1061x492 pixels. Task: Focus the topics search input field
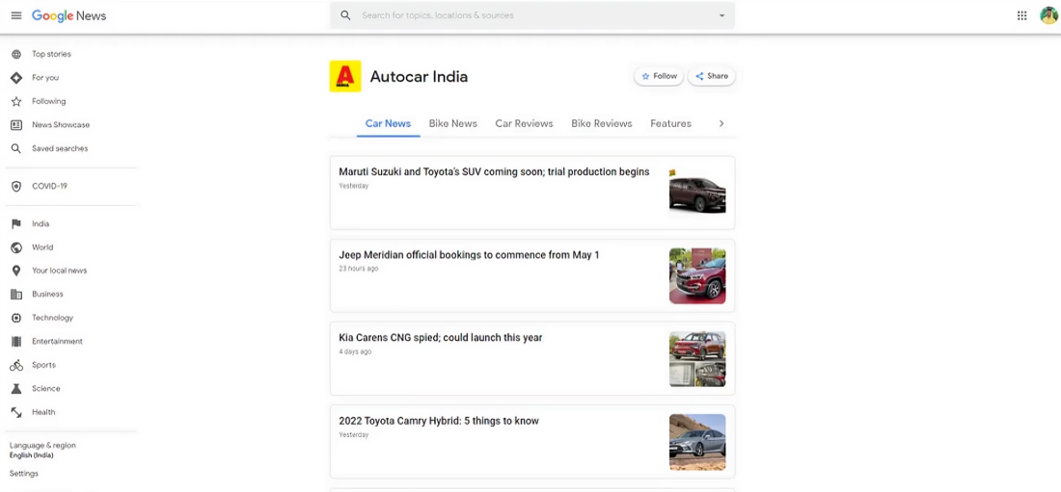[530, 15]
